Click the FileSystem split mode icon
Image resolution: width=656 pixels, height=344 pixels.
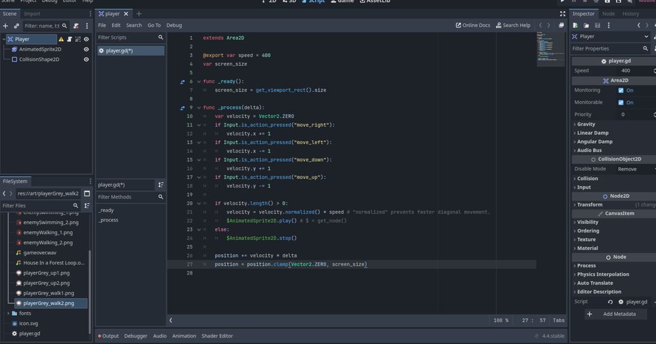[x=87, y=193]
